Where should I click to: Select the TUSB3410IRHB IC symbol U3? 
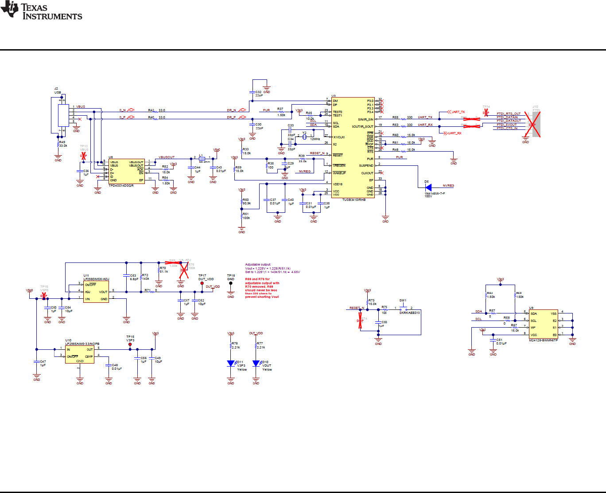click(353, 146)
